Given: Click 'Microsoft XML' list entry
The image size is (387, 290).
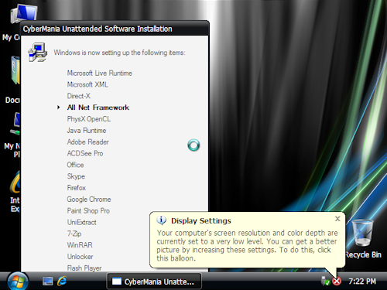Looking at the screenshot, I should [87, 84].
